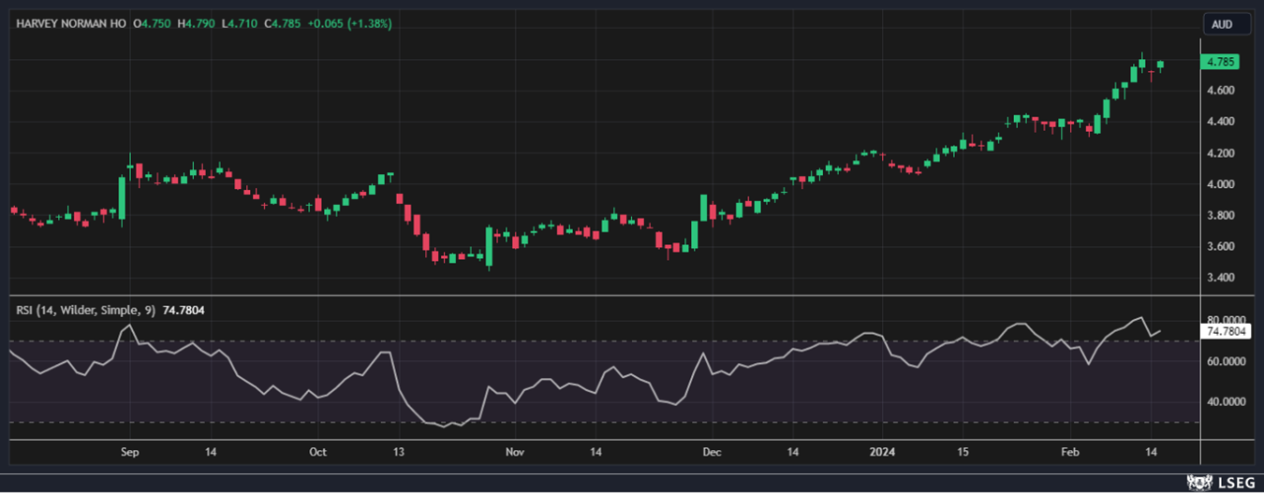Click the 3.400 price axis label
The height and width of the screenshot is (493, 1264).
pyautogui.click(x=1220, y=278)
